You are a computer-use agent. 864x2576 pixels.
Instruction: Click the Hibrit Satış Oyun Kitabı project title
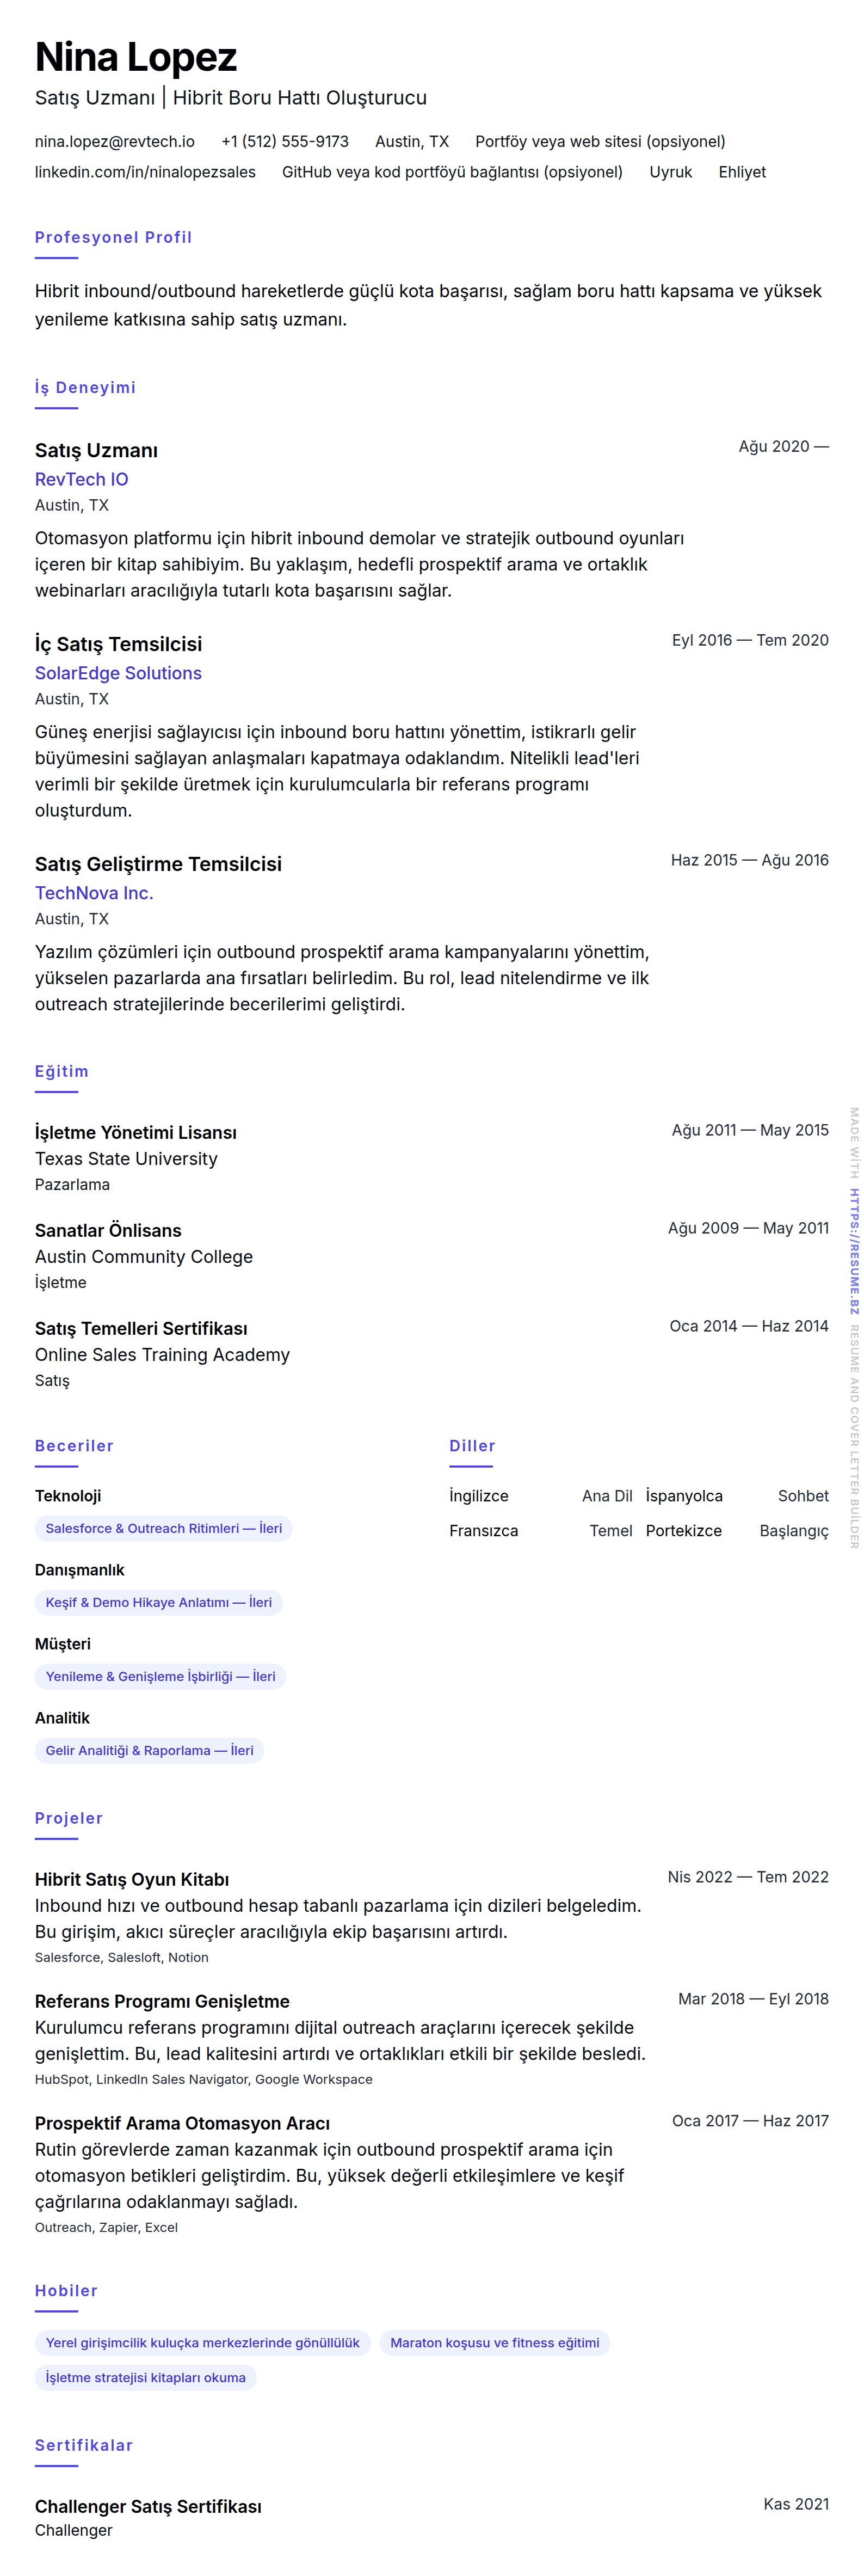pos(132,1879)
